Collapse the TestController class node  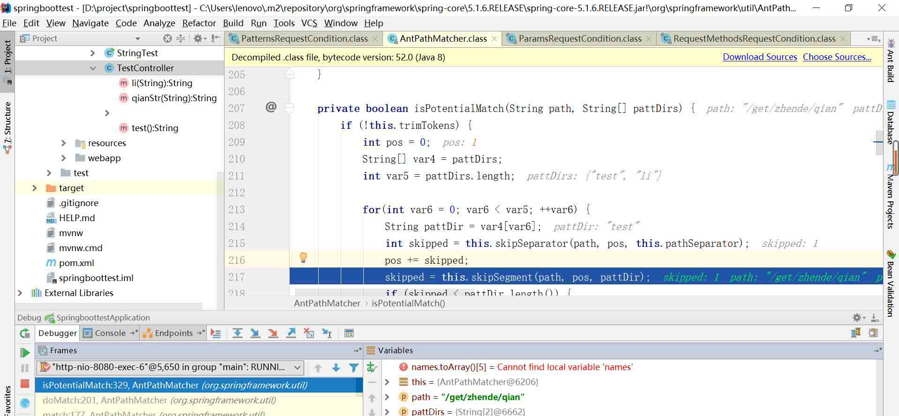coord(93,68)
